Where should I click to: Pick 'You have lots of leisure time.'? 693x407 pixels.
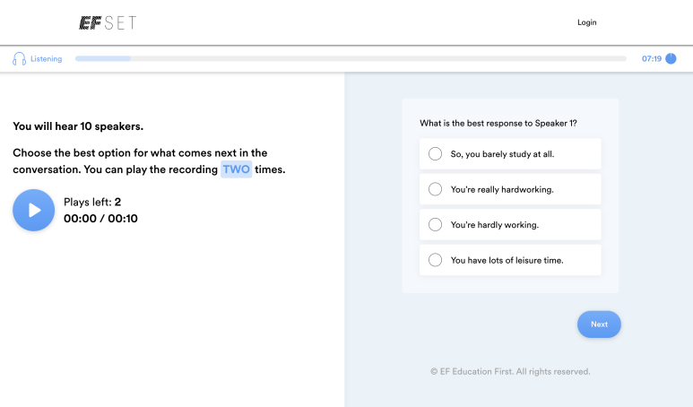click(510, 260)
